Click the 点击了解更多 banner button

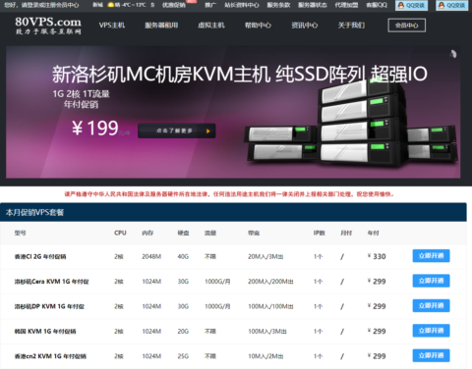tap(177, 131)
